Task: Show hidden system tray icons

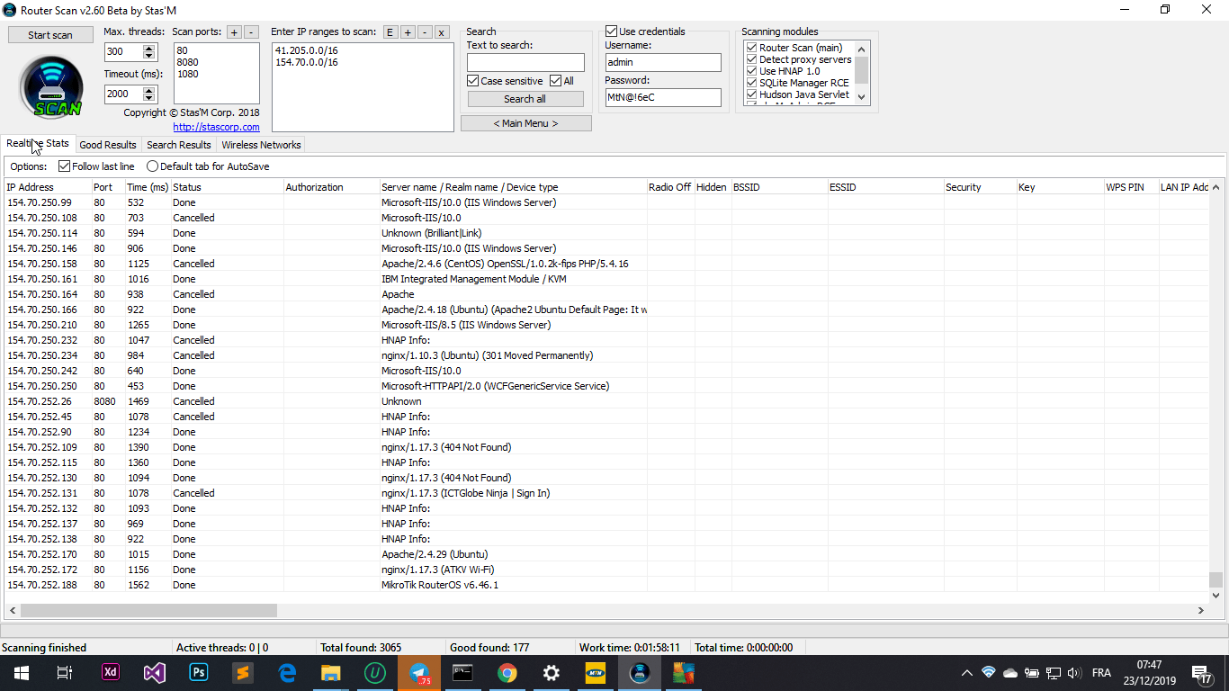Action: (967, 673)
